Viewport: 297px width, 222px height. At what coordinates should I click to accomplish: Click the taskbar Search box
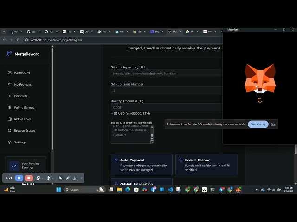pos(84,190)
